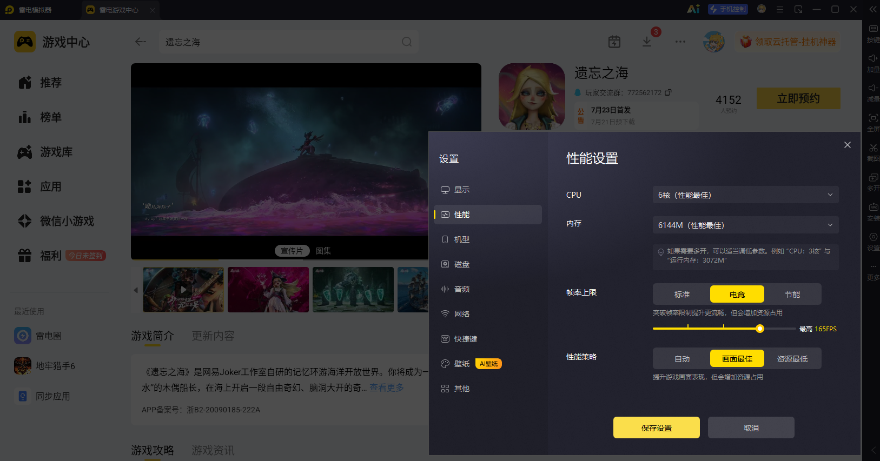Open 其他 settings category
880x461 pixels.
click(488, 389)
